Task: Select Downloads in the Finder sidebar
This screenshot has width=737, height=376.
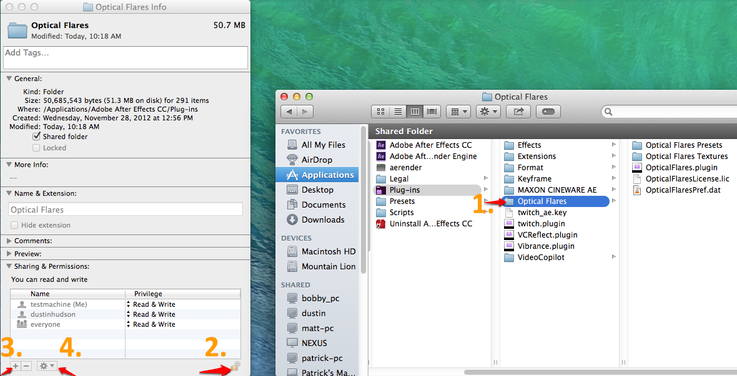Action: 322,219
